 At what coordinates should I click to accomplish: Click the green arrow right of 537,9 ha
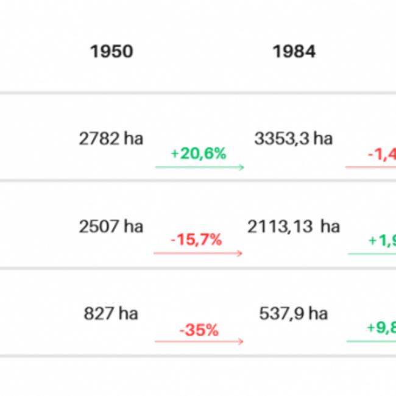371,341
